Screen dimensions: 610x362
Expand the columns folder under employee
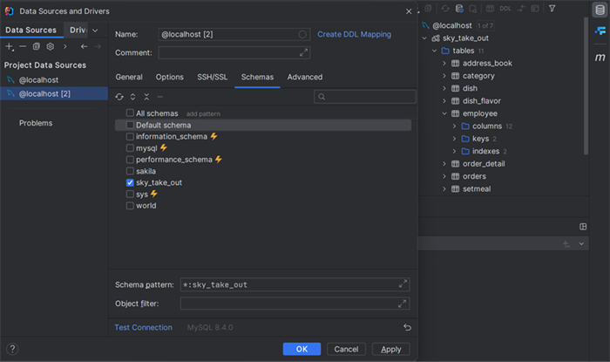point(454,126)
